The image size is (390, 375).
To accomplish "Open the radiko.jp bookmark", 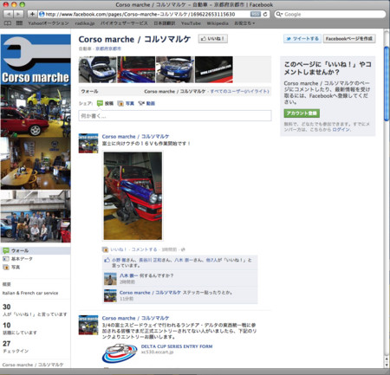I will click(85, 23).
